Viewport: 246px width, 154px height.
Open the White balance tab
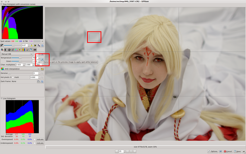pyautogui.click(x=2, y=50)
